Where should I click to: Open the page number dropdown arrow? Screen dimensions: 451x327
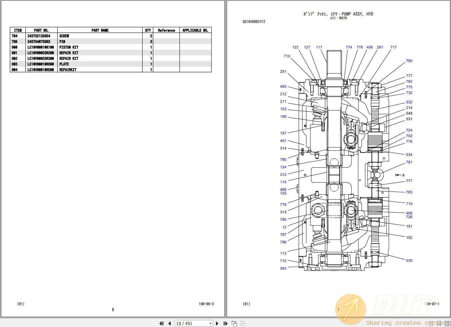tap(210, 323)
